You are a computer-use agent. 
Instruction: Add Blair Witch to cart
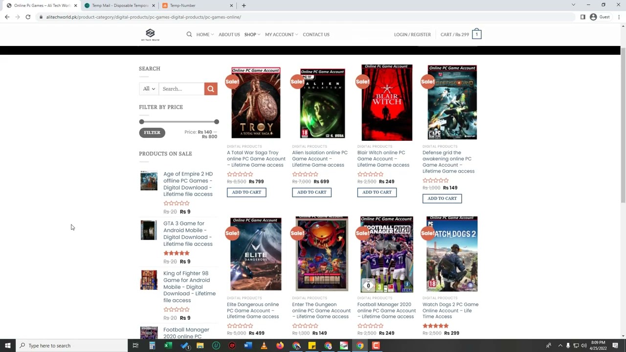[x=377, y=192]
